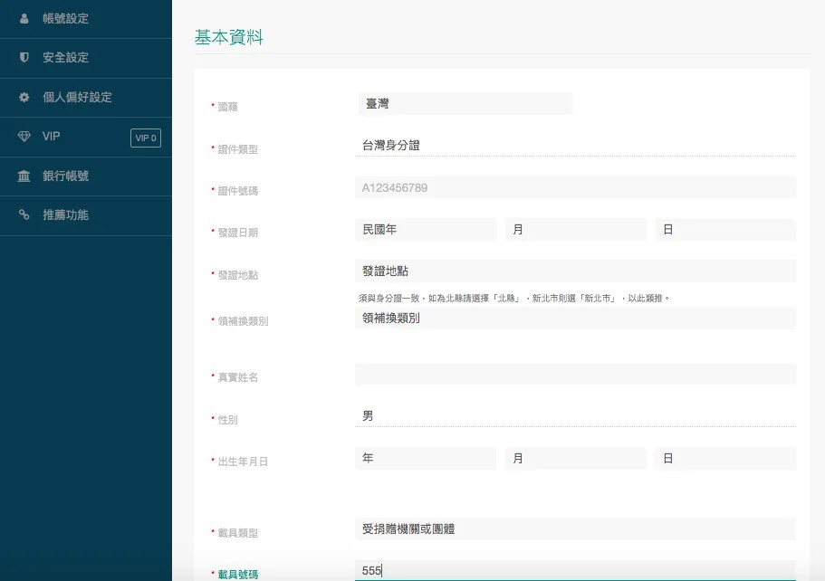825x581 pixels.
Task: Click the 領補換類別 field label
Action: (x=243, y=321)
